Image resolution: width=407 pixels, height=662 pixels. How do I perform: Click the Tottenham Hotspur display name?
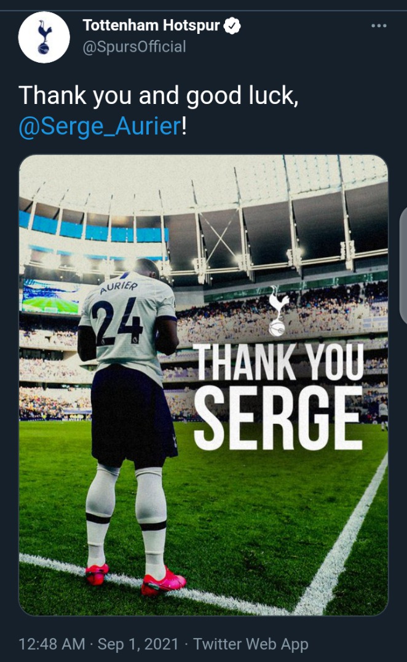coord(151,26)
